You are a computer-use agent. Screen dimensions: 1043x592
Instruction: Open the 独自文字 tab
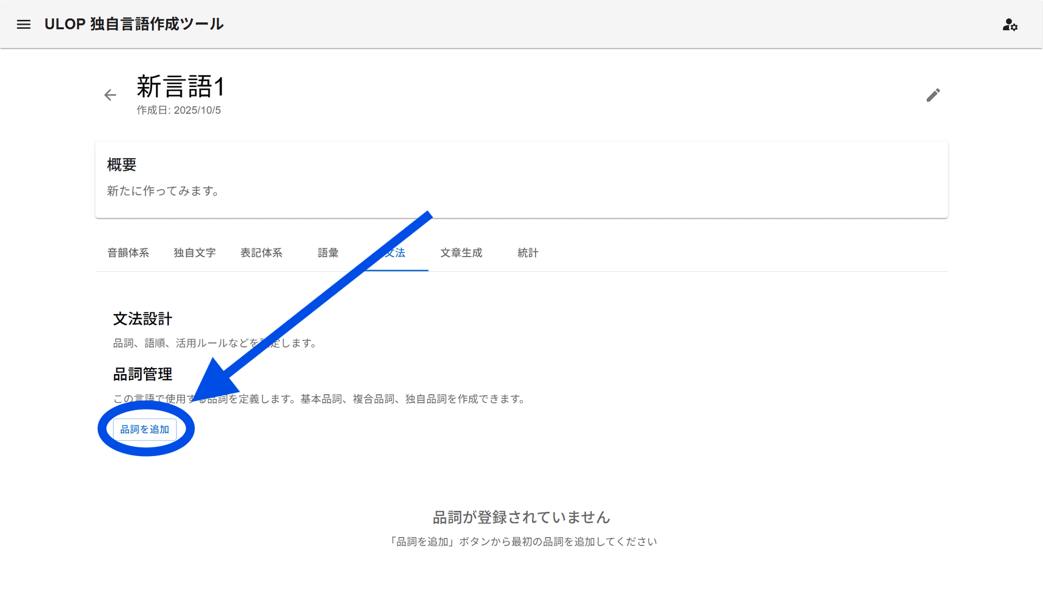[x=194, y=253]
